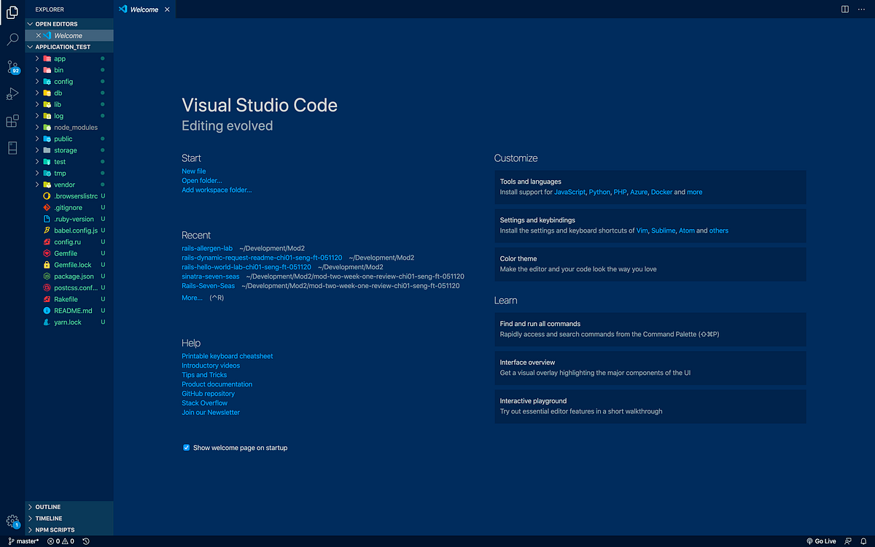Expand the app folder
This screenshot has height=547, width=875.
[69, 58]
